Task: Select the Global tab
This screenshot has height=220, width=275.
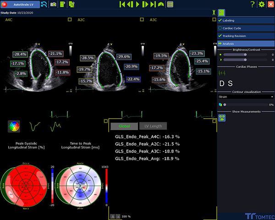Action: coord(124,126)
